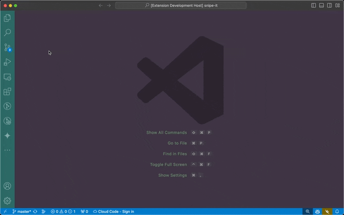
Task: Open the Remote Explorer view
Action: [x=7, y=77]
